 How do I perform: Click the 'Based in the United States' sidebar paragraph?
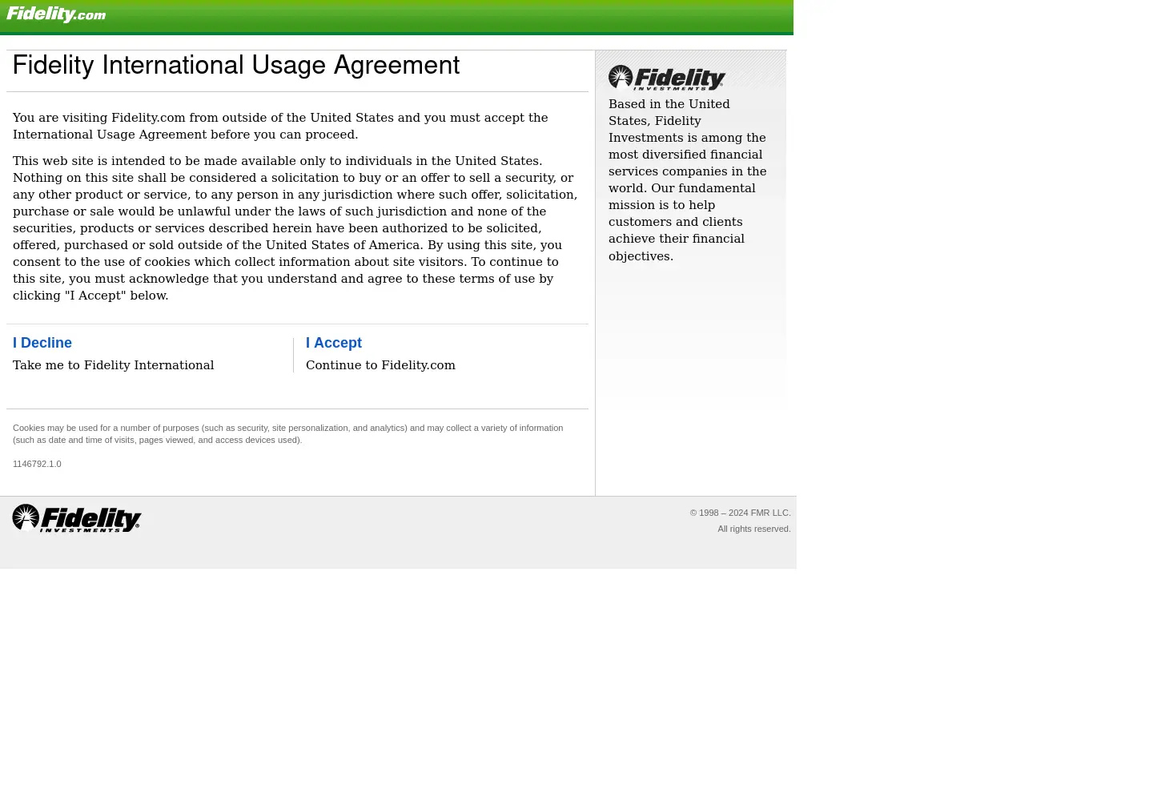[688, 180]
